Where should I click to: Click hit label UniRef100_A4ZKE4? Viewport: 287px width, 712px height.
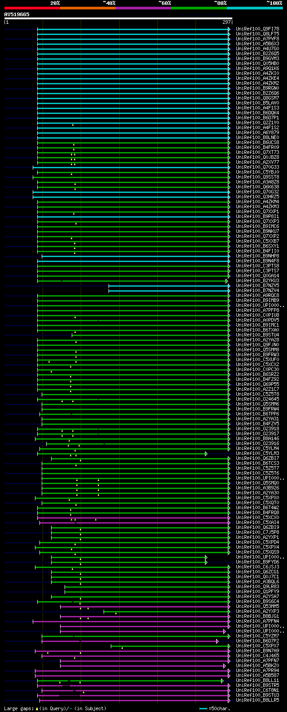257,78
